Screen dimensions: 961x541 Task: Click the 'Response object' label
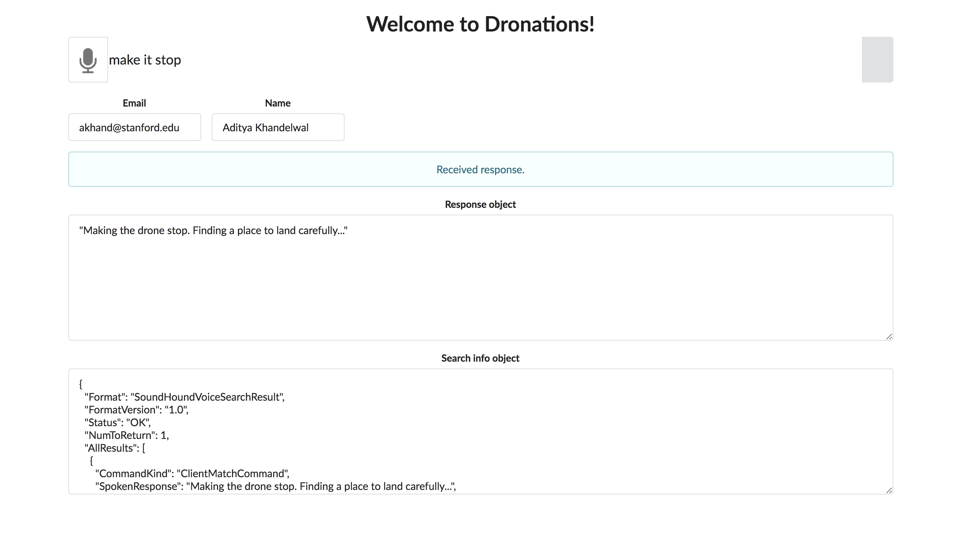[x=480, y=204]
